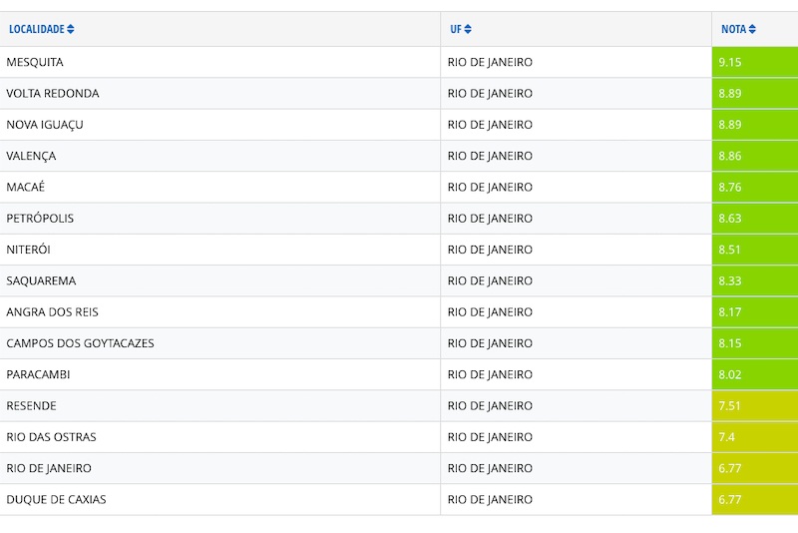
Task: Click the sort arrows next to LOCALIDADE
Action: (x=71, y=29)
